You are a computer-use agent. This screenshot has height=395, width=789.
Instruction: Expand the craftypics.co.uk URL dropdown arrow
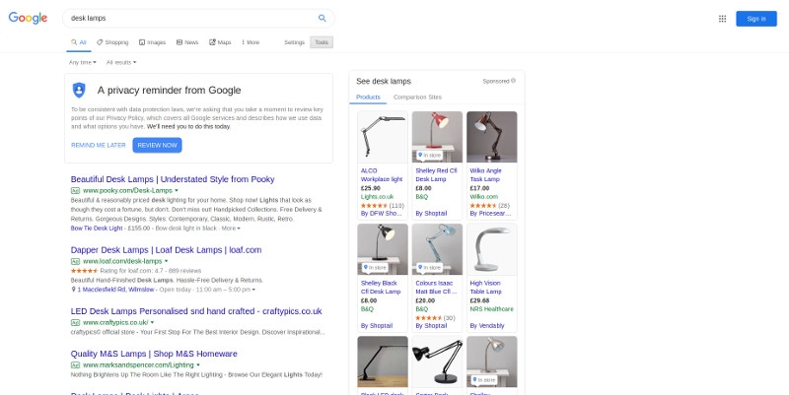152,323
